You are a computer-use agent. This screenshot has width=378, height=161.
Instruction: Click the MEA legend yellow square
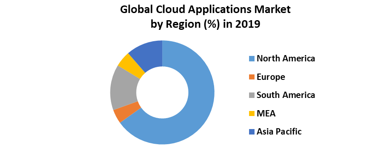[252, 113]
